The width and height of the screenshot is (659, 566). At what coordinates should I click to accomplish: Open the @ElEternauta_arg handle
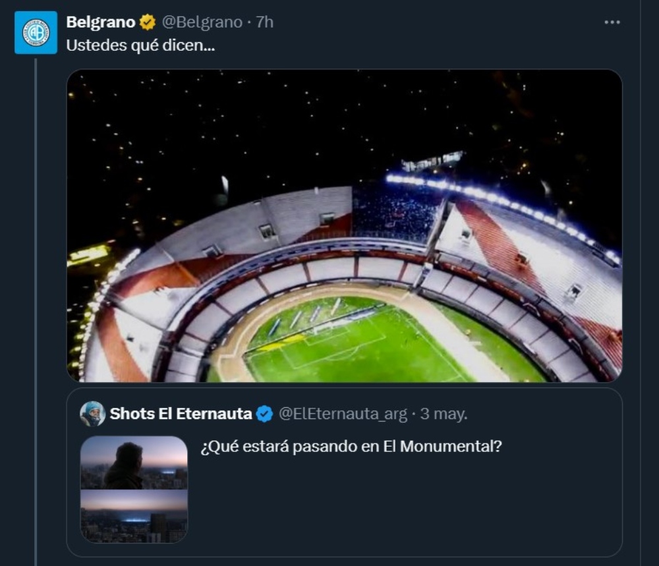pyautogui.click(x=343, y=414)
